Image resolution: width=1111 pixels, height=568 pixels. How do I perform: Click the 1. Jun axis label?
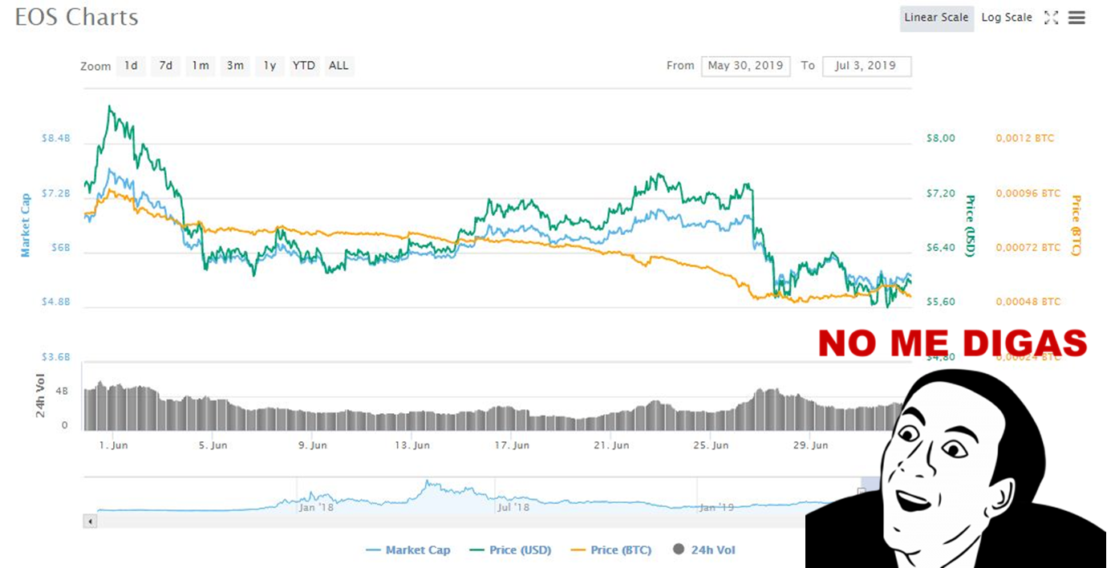click(x=113, y=444)
